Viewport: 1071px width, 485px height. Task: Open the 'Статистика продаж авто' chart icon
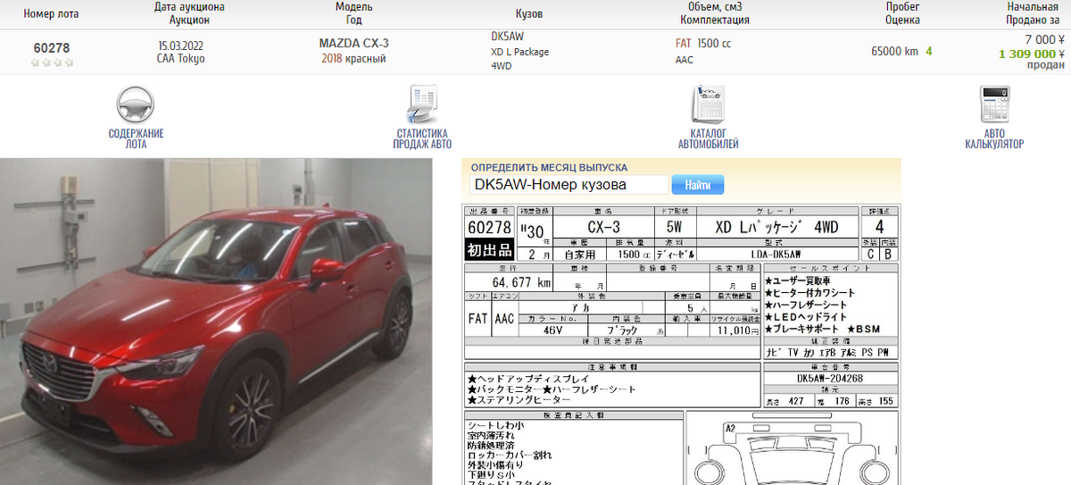pyautogui.click(x=422, y=105)
